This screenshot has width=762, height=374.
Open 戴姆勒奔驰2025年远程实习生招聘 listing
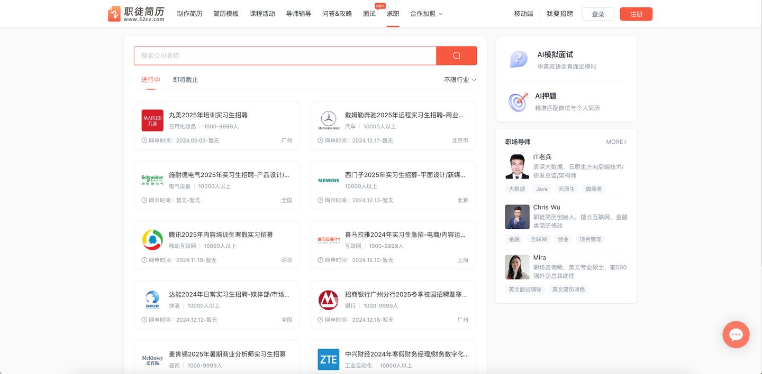click(x=404, y=115)
